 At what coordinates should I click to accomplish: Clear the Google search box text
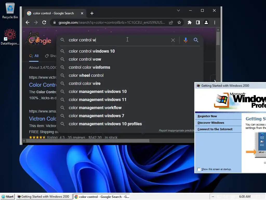click(x=173, y=40)
